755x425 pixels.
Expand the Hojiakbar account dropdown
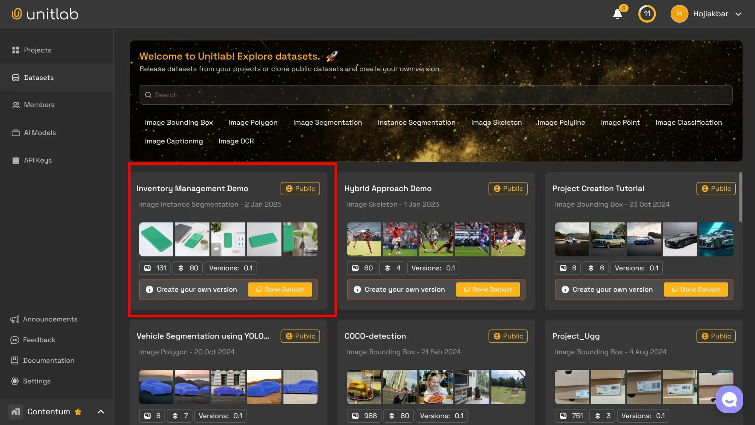pyautogui.click(x=738, y=14)
